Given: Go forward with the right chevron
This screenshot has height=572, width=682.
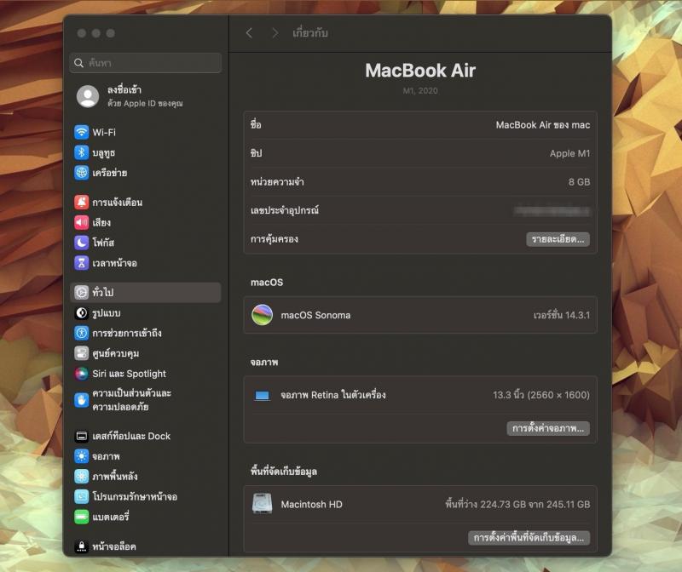Looking at the screenshot, I should coord(275,33).
